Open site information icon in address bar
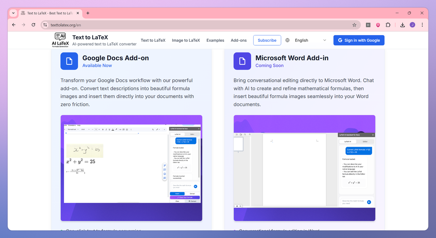436x238 pixels. (x=45, y=25)
